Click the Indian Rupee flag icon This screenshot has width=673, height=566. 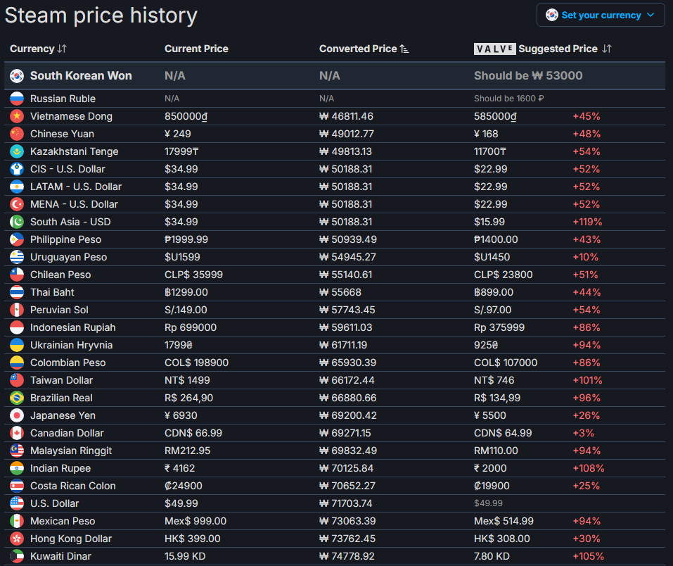tap(17, 468)
